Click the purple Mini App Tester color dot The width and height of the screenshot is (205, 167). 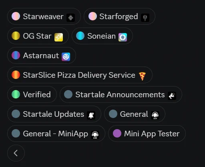coord(117,134)
